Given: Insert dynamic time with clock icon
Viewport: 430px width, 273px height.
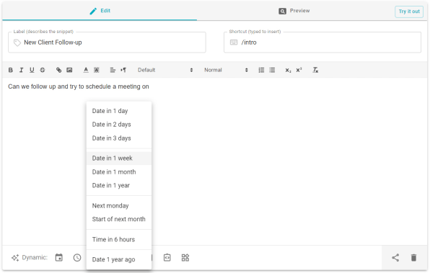Looking at the screenshot, I should [x=77, y=258].
